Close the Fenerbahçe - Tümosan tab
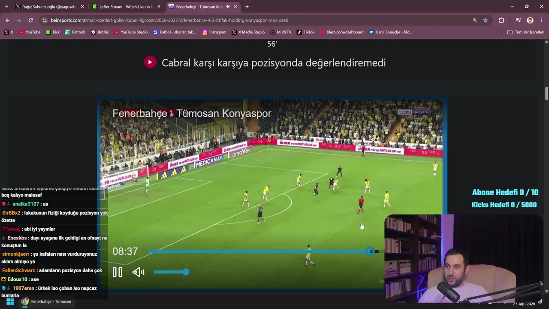549x309 pixels. tap(235, 6)
